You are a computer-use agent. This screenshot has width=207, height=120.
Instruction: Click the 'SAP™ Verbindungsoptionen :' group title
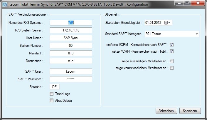(x=29, y=14)
